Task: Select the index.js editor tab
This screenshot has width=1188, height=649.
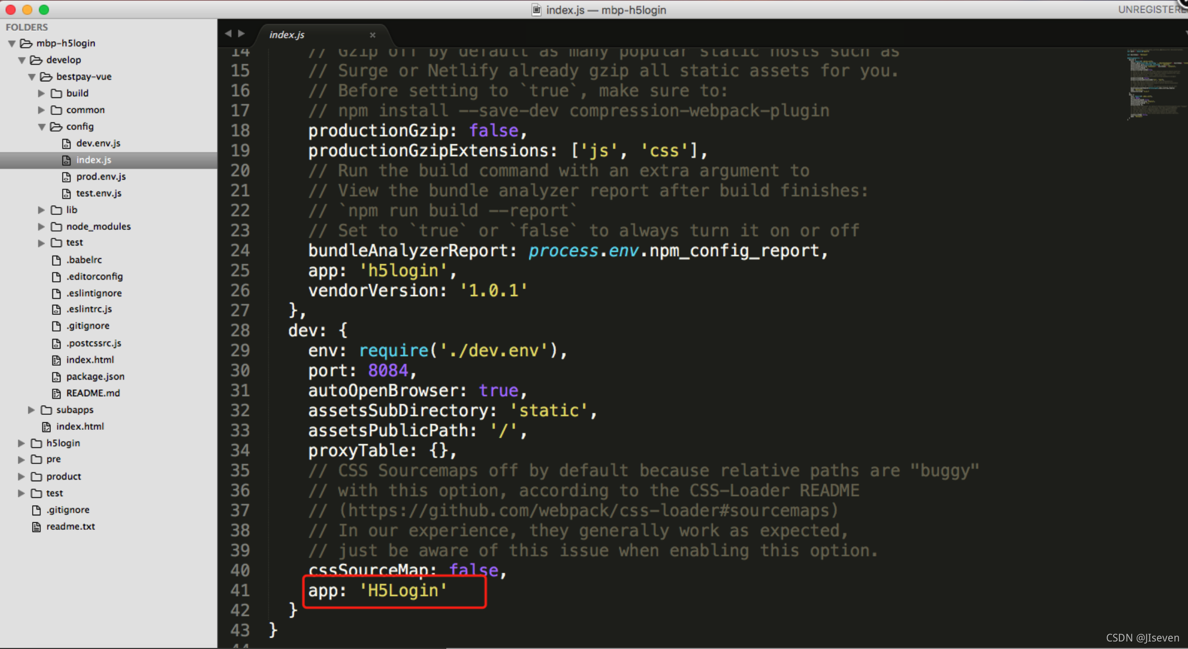Action: [x=287, y=35]
